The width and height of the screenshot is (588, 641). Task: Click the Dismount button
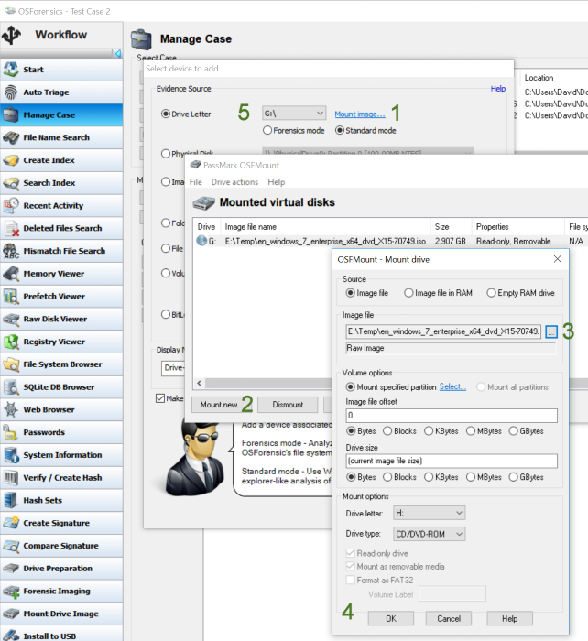(288, 405)
